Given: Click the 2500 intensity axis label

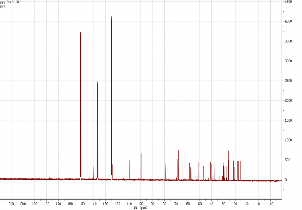Looking at the screenshot, I should 288,81.
